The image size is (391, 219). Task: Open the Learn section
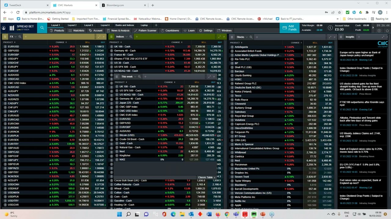(189, 31)
